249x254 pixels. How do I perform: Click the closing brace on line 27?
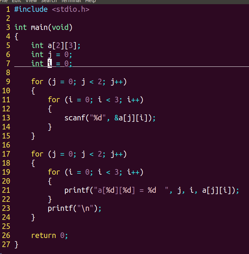16,245
